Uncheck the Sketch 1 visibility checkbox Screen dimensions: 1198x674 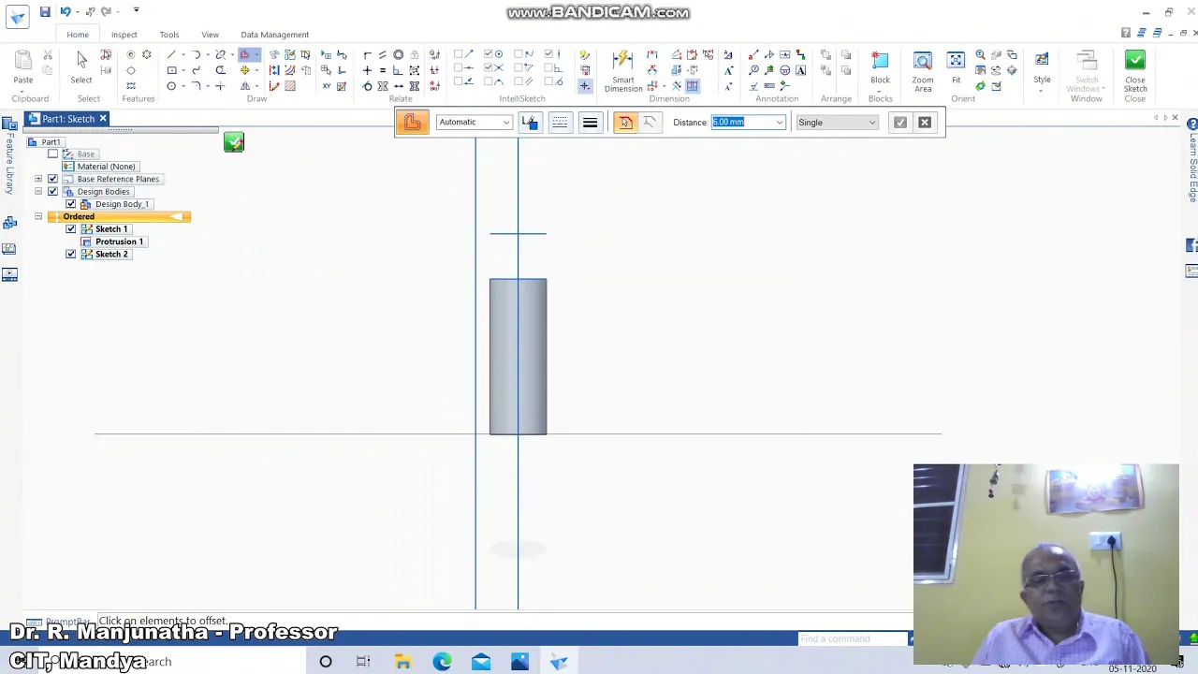tap(71, 229)
